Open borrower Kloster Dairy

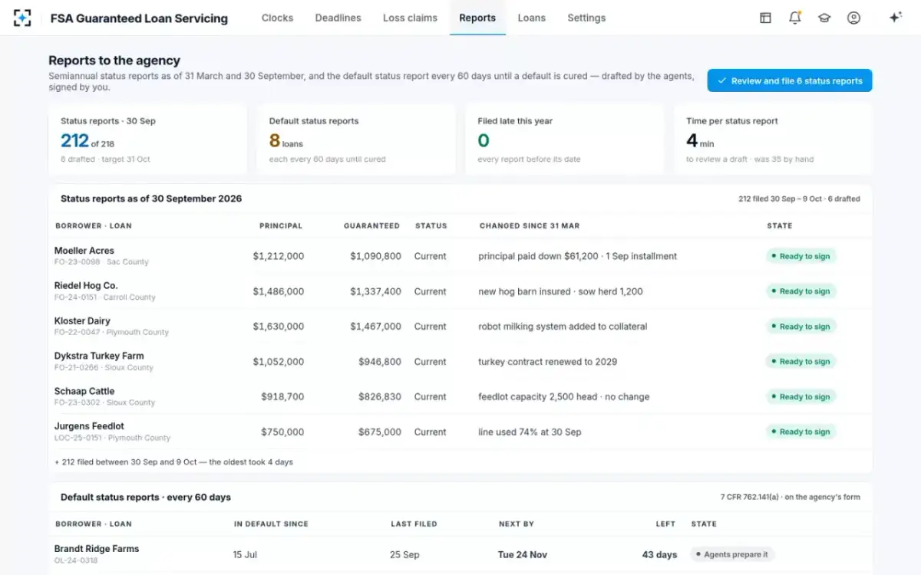[82, 321]
